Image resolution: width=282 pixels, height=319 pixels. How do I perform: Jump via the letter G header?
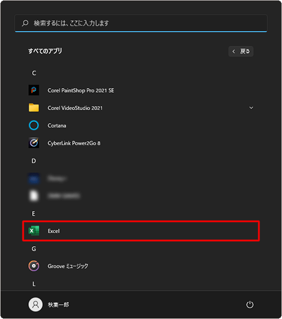[x=34, y=248]
